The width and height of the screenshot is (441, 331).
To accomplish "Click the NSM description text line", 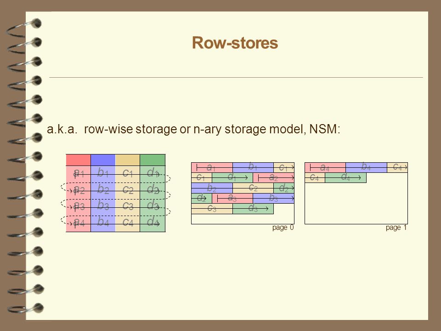I will click(193, 129).
